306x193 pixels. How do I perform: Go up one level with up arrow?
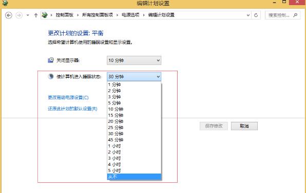pos(36,15)
